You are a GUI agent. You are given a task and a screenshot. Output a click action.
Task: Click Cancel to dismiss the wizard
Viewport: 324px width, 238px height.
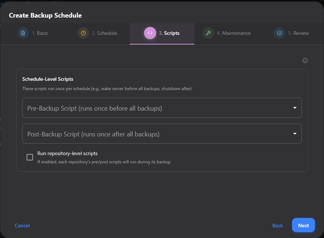pos(22,225)
